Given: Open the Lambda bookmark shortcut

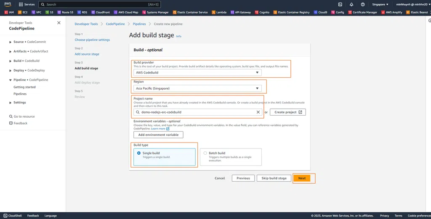Looking at the screenshot, I should [x=219, y=12].
